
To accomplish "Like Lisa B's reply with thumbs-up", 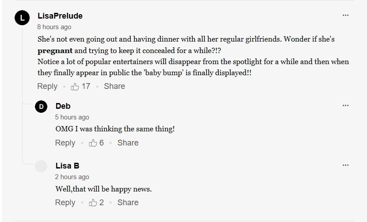I will 93,203.
